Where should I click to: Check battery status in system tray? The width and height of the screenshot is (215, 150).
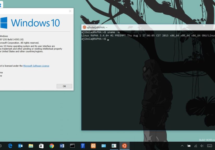[189, 146]
